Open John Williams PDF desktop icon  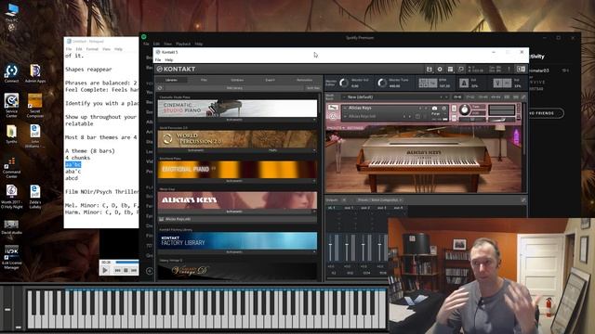tap(35, 136)
